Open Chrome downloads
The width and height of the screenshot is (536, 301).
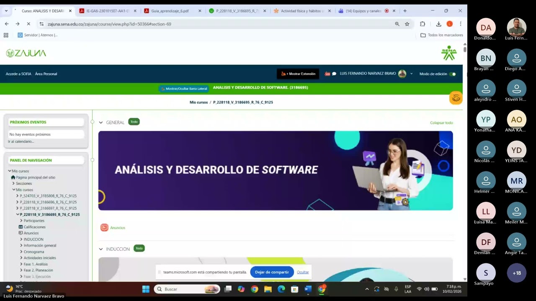coord(438,24)
